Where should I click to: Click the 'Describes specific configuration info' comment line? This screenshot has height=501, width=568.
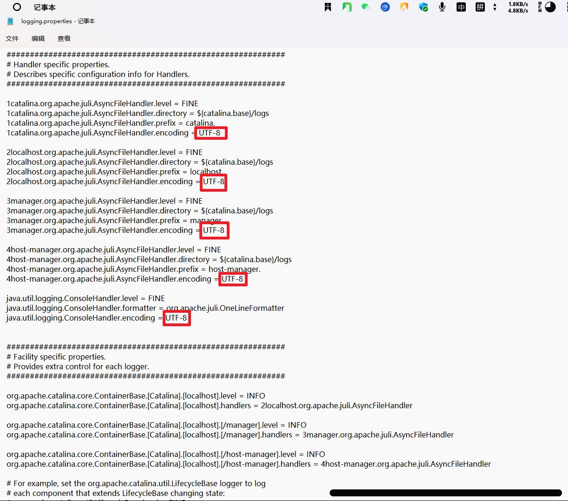click(x=98, y=74)
